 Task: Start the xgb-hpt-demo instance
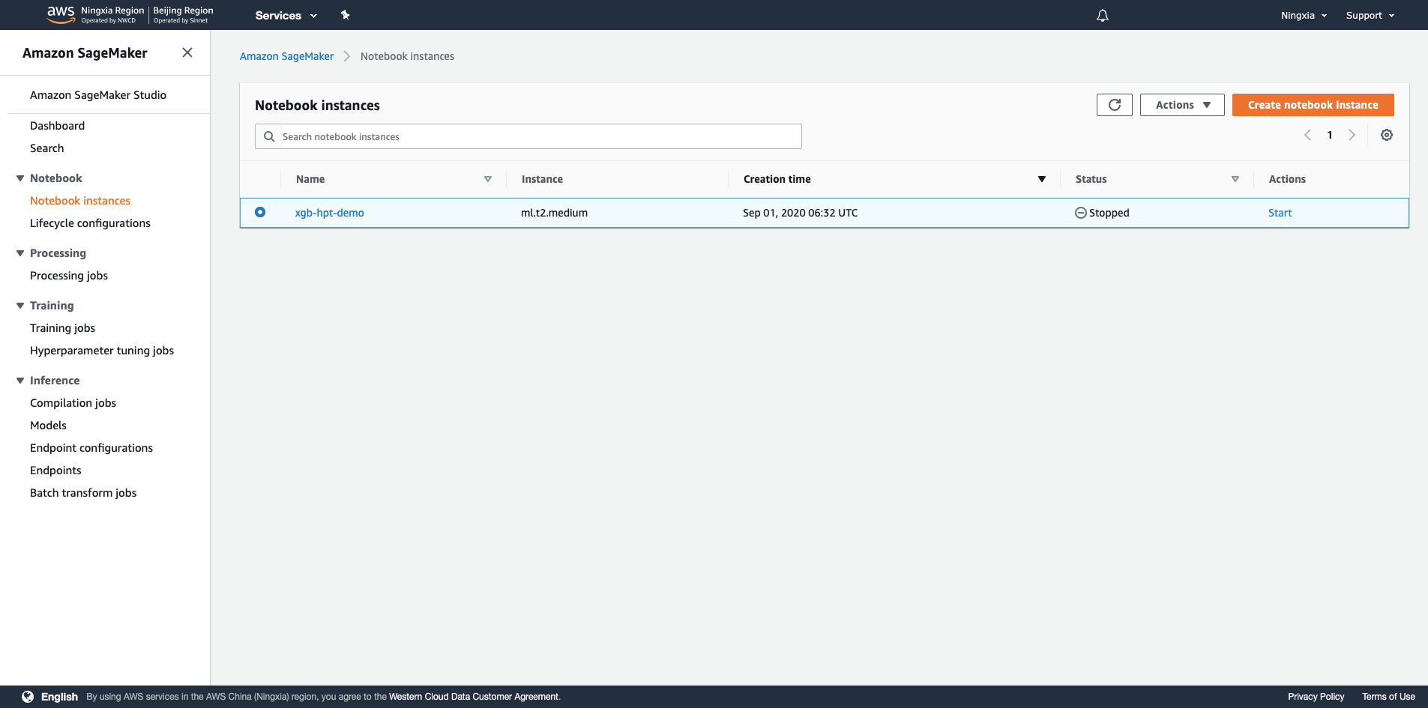[1280, 213]
